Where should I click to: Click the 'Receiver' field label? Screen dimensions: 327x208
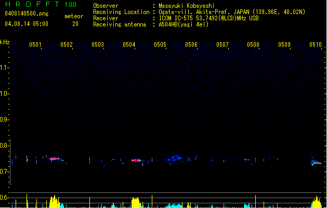click(106, 18)
